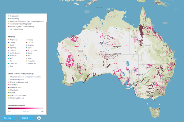Screen dimensions: 184x122
Task: Click the Australia label on map
Action: [x=117, y=54]
